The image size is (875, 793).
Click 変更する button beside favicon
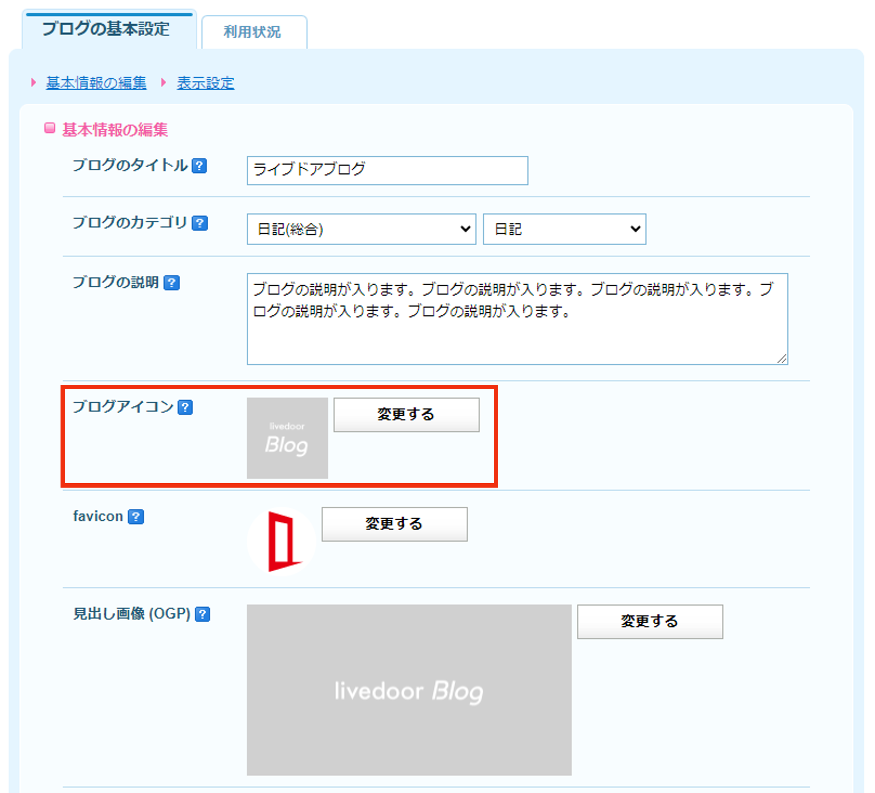pyautogui.click(x=395, y=524)
